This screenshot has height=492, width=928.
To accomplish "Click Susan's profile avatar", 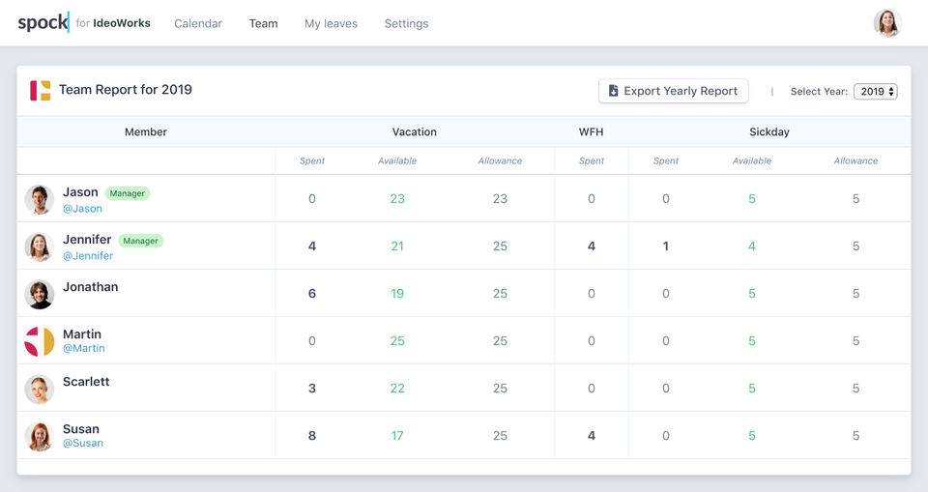I will tap(39, 436).
